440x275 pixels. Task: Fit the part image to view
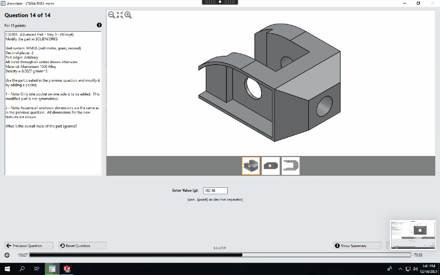click(120, 15)
